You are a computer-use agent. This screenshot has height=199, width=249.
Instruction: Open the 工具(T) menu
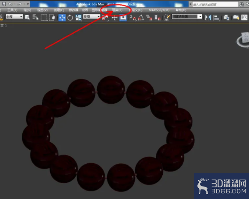[12, 10]
